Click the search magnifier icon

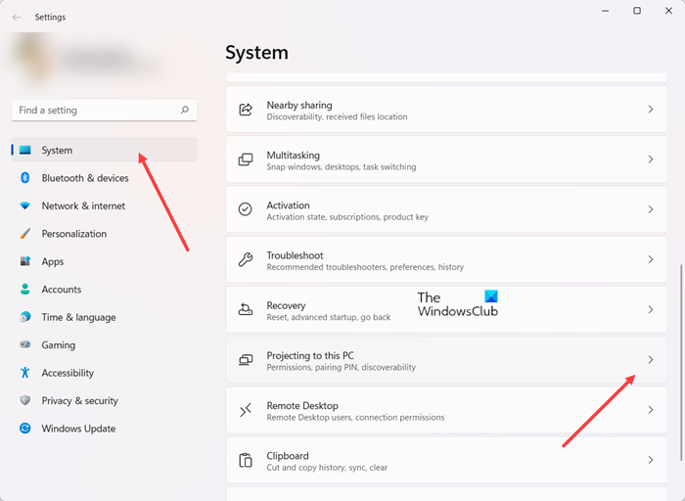185,111
